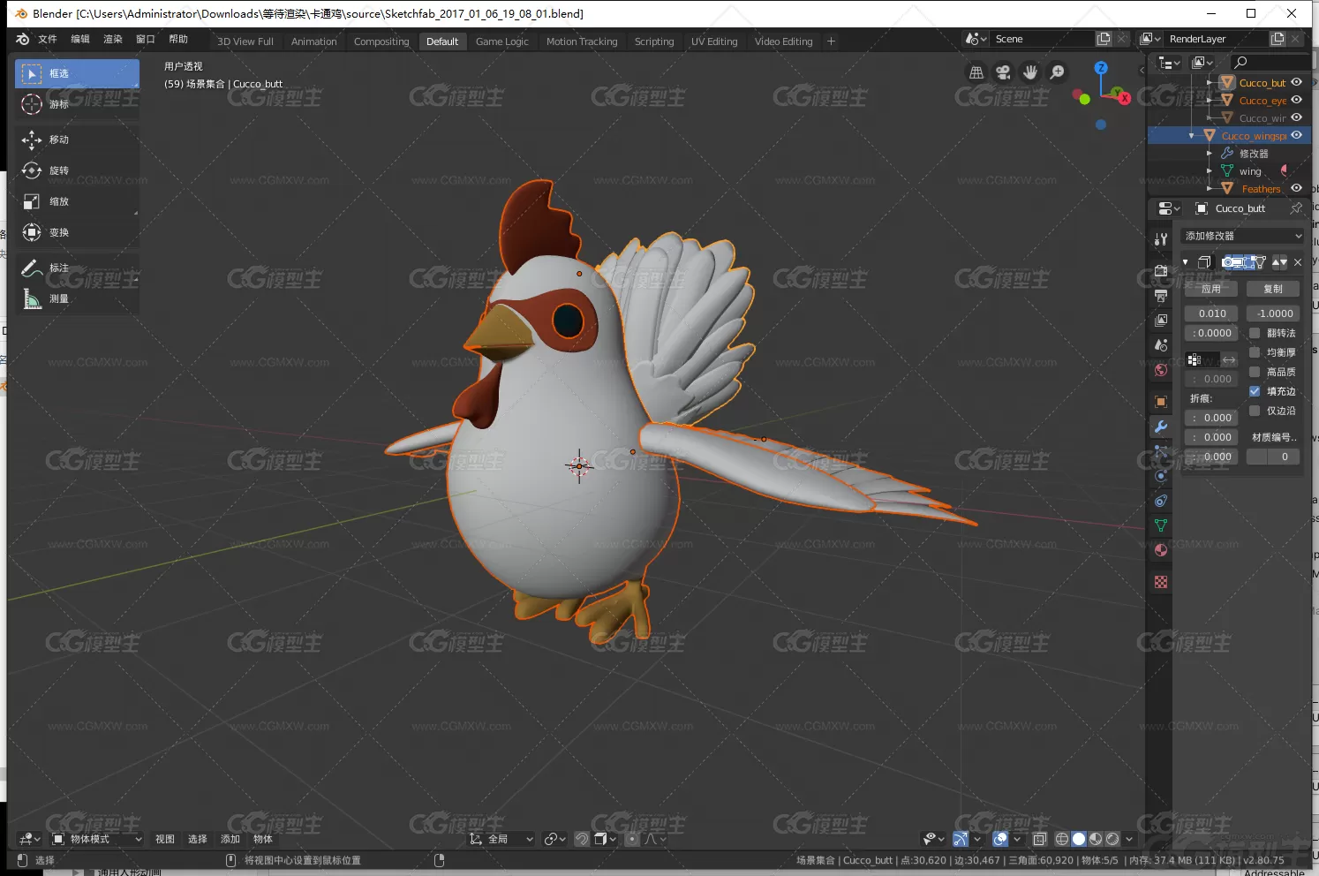Switch to the UV Editing workspace tab
The height and width of the screenshot is (876, 1319).
pos(714,42)
